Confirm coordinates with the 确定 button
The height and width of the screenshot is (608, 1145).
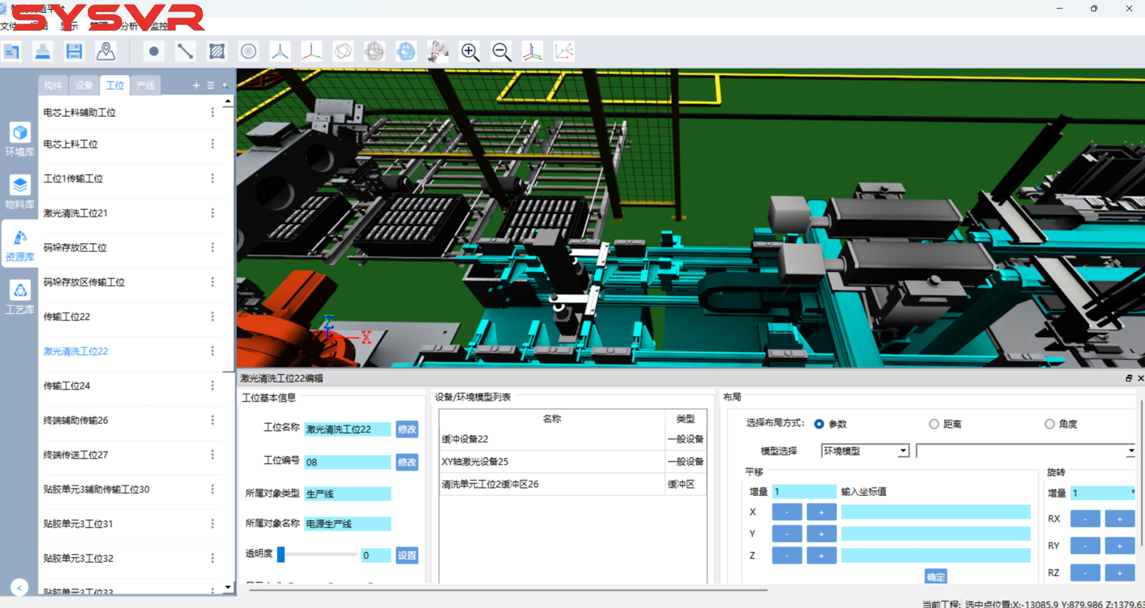coord(936,577)
